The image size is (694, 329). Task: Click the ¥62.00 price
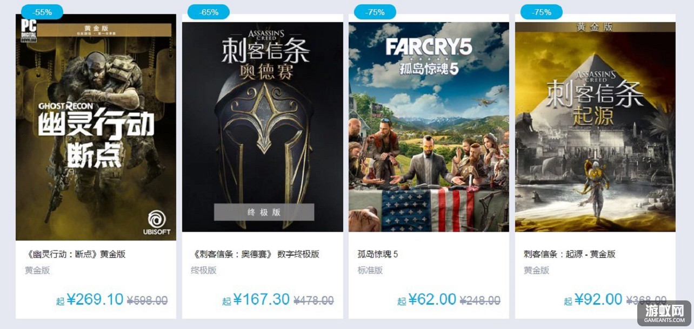432,299
